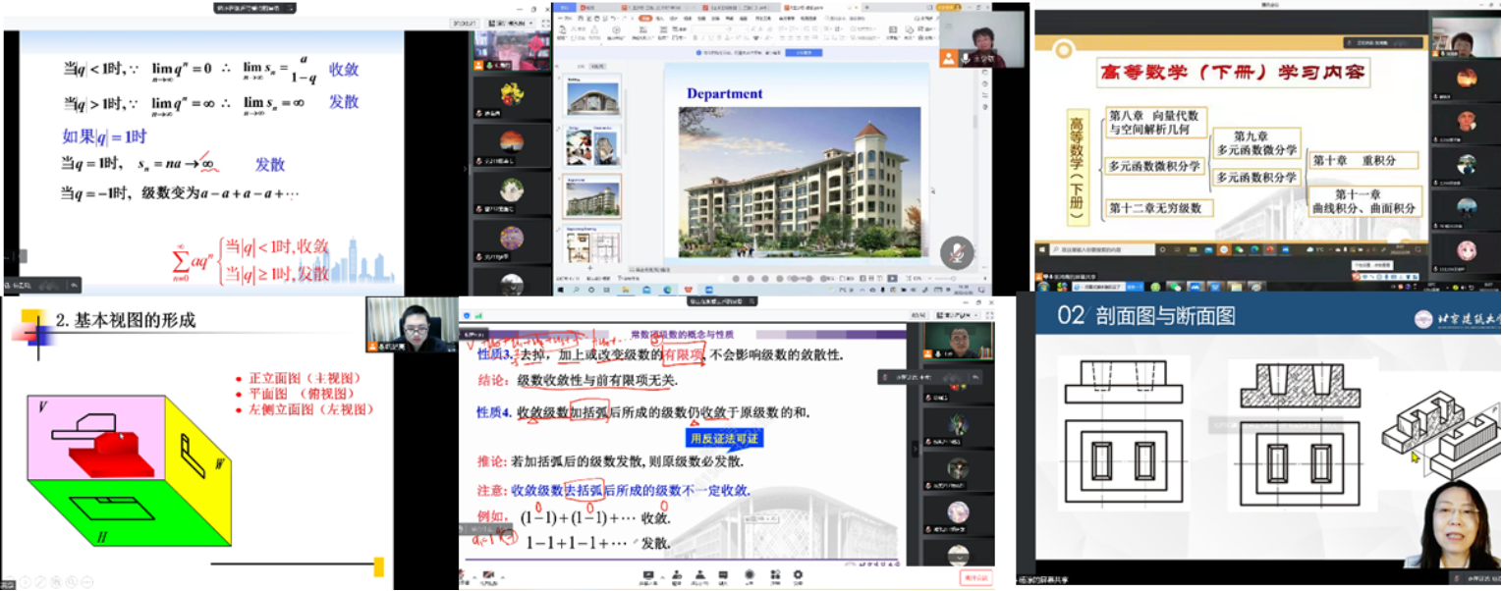The image size is (1502, 591).
Task: Click the red leave meeting button
Action: [975, 578]
